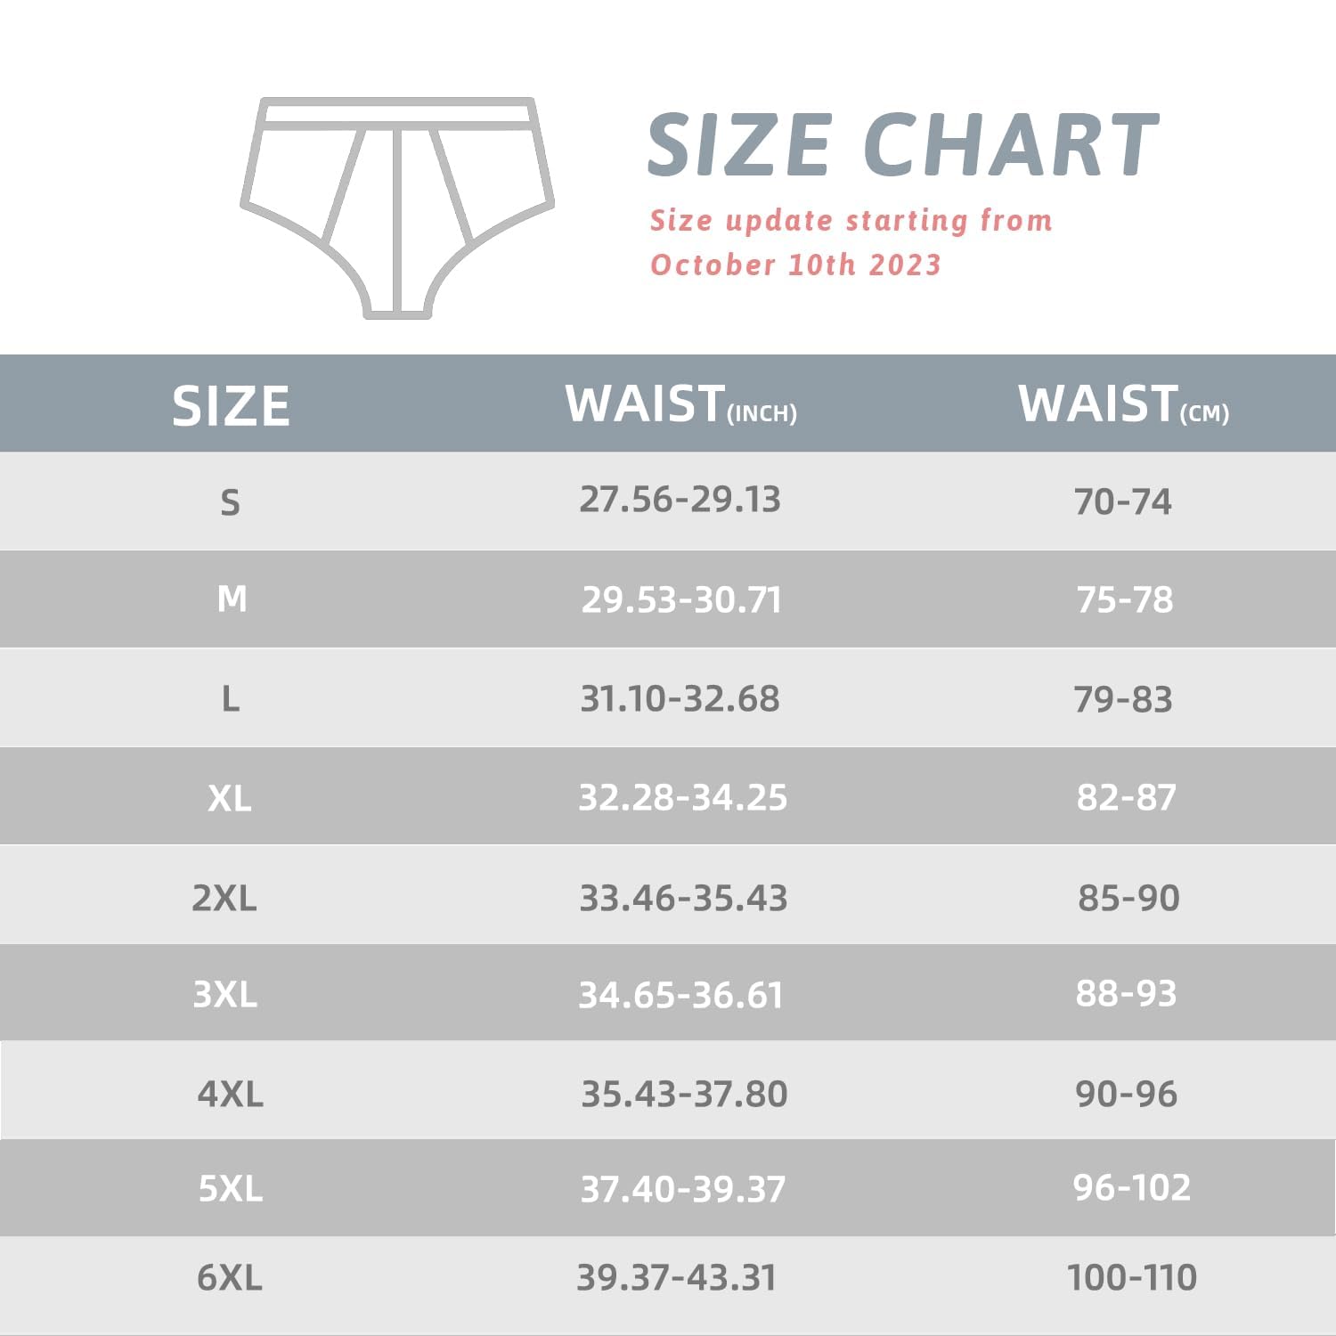Select the WAIST (INCH) column header
The width and height of the screenshot is (1336, 1336).
point(680,404)
